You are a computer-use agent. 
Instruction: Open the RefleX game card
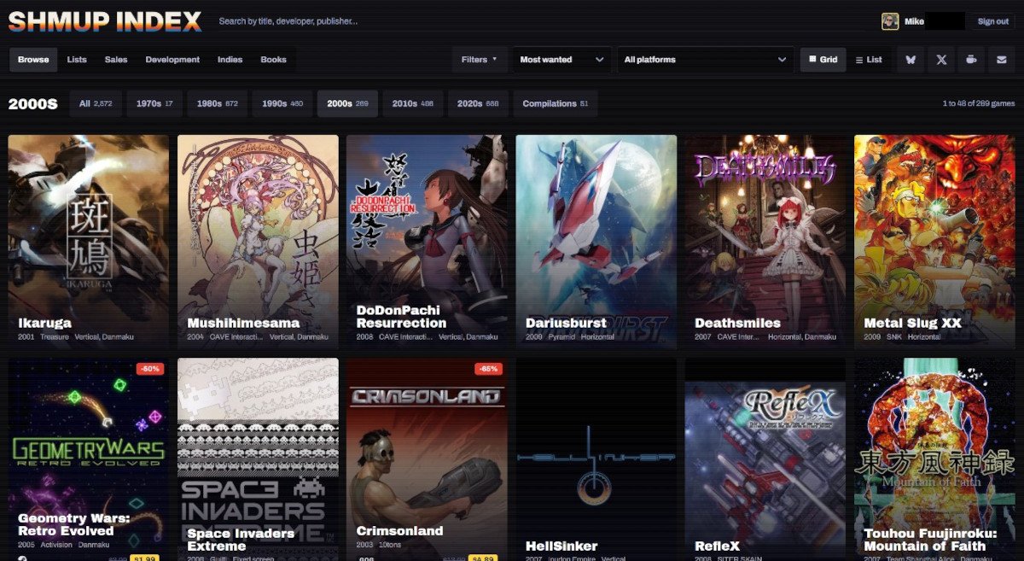pos(765,459)
